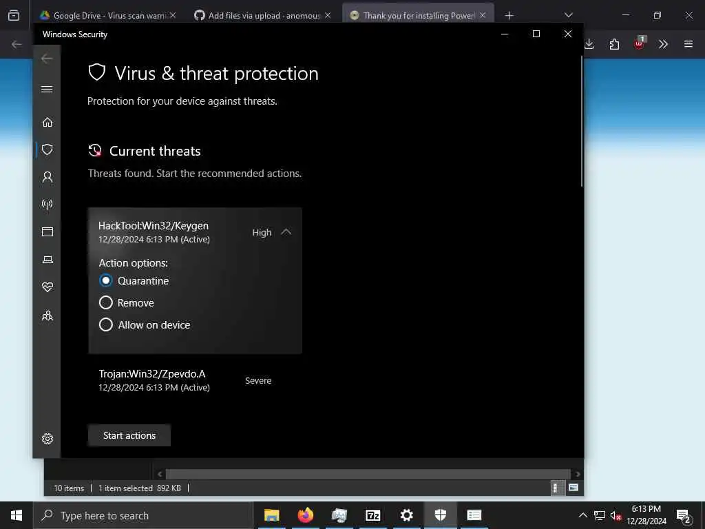Open the Home section in Windows Security sidebar
This screenshot has width=705, height=529.
[48, 123]
